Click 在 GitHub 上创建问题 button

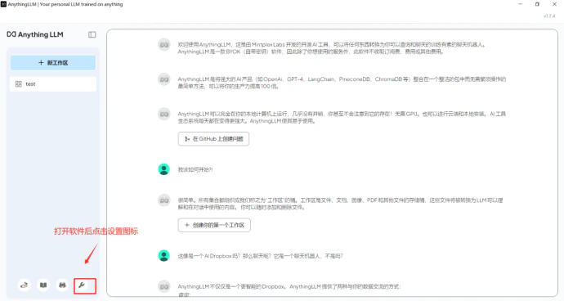pos(213,138)
